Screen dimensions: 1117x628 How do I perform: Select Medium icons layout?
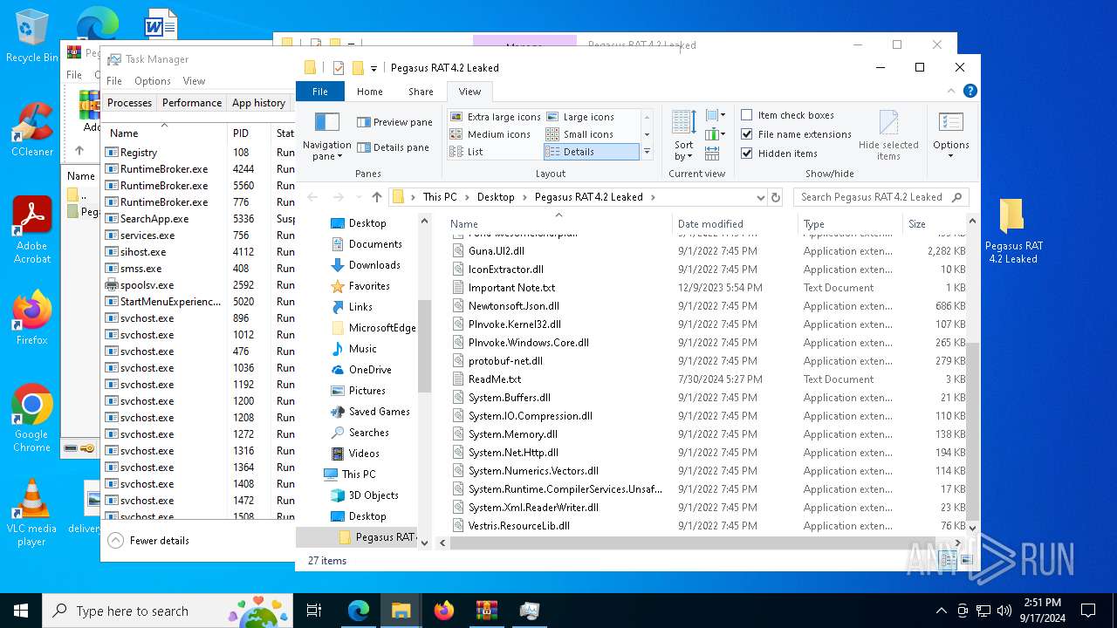click(490, 134)
